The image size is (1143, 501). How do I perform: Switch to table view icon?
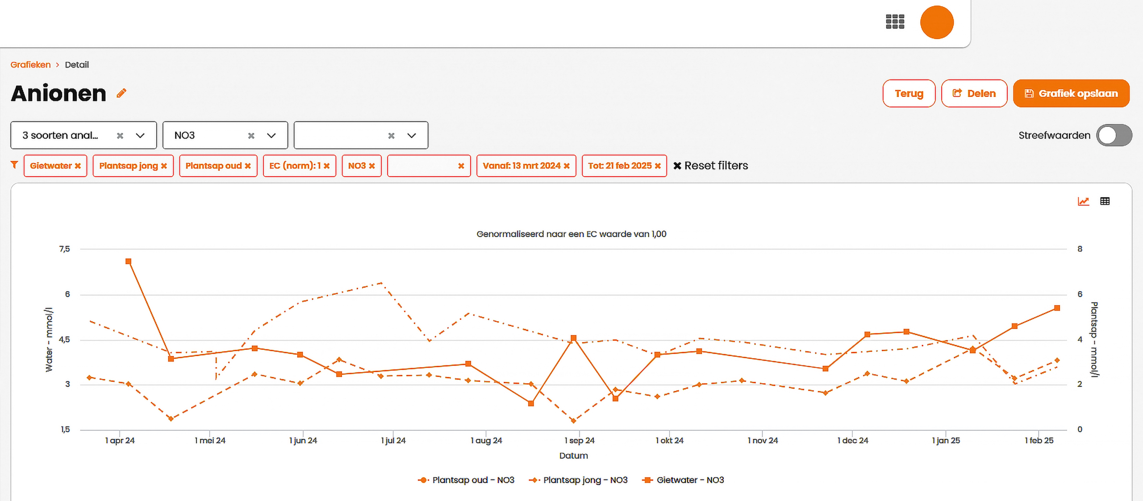click(1105, 201)
